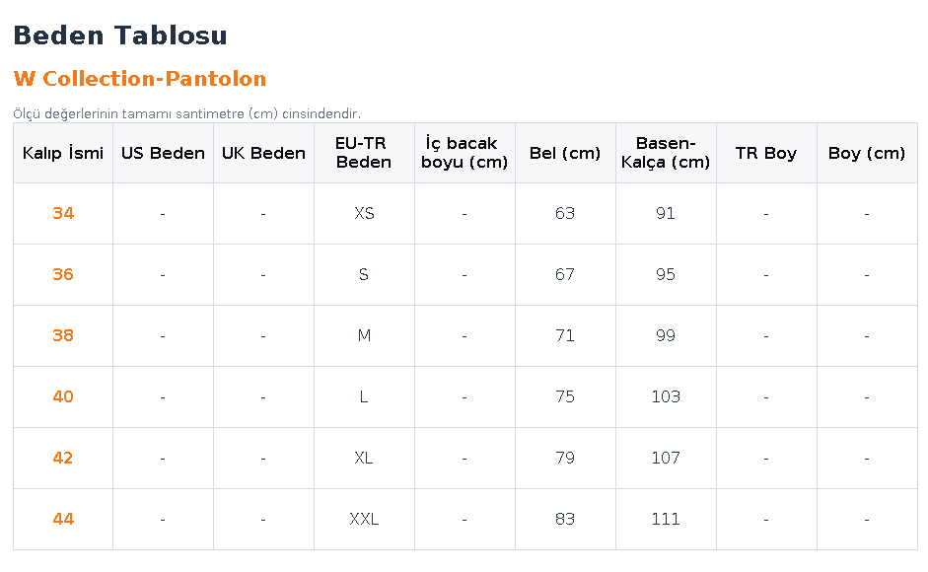Click the Basen-Kalça (cm) header

point(666,154)
